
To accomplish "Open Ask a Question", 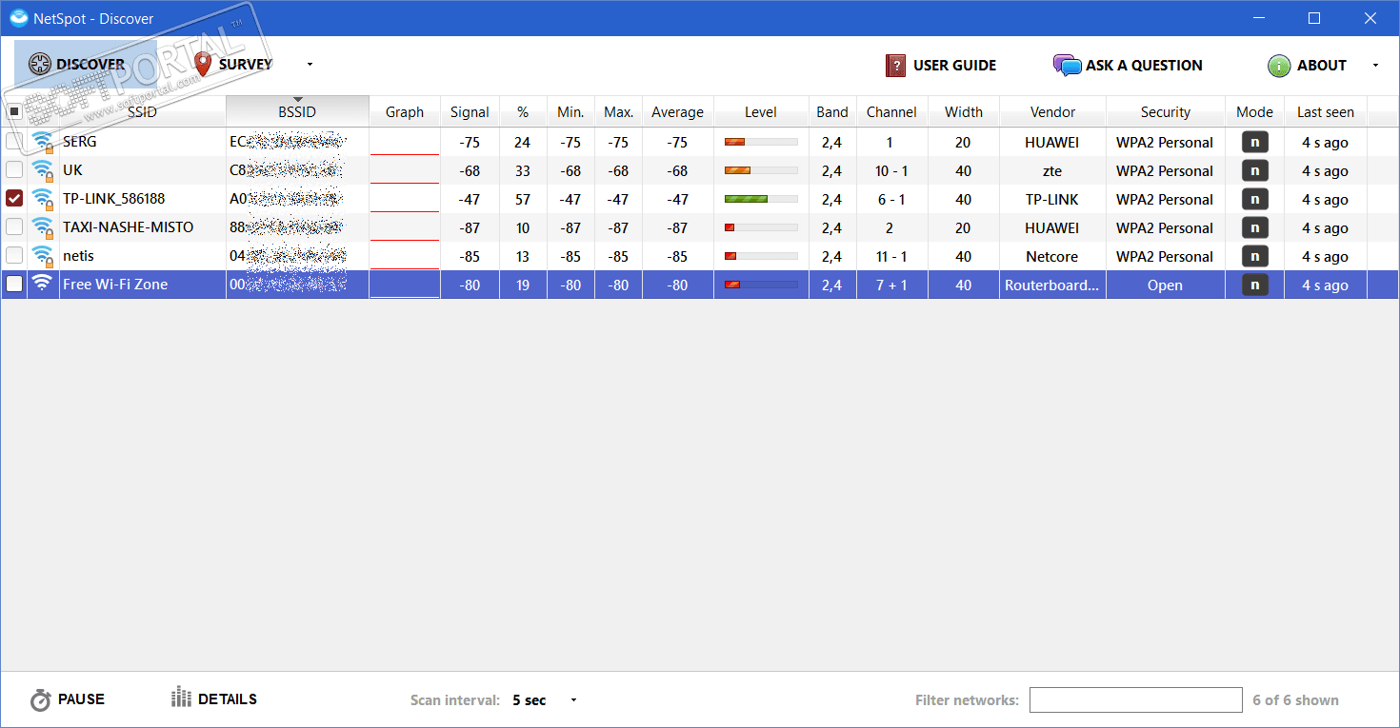I will (1128, 66).
